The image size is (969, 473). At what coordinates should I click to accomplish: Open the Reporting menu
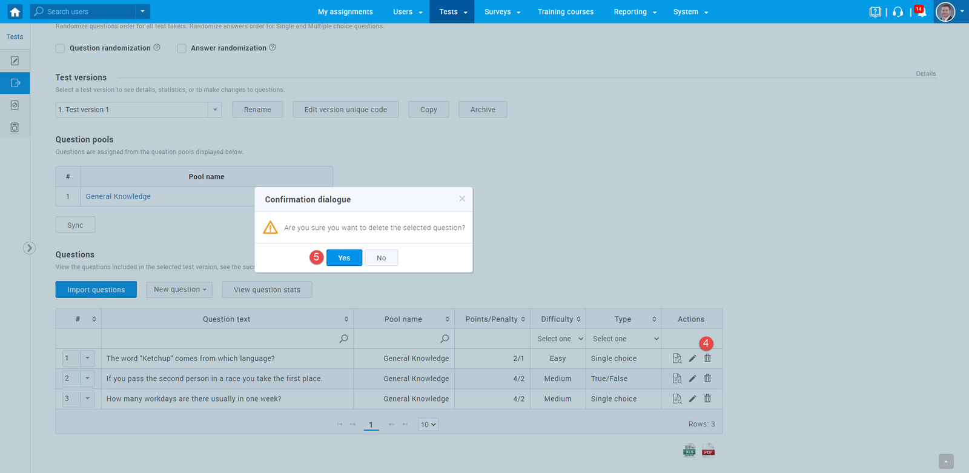pyautogui.click(x=635, y=12)
